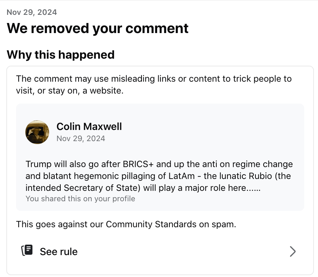Click the book icon beside See rule
Screen dimensions: 318x277
[x=27, y=251]
